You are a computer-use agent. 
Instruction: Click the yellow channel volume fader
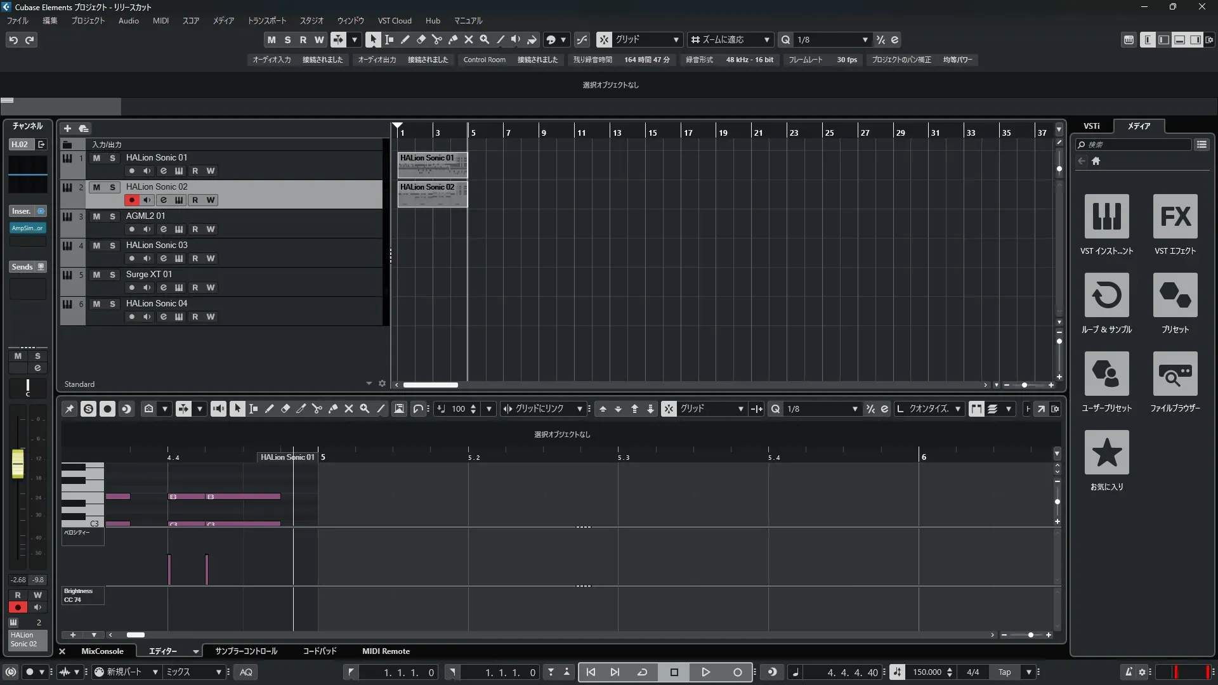click(x=18, y=463)
